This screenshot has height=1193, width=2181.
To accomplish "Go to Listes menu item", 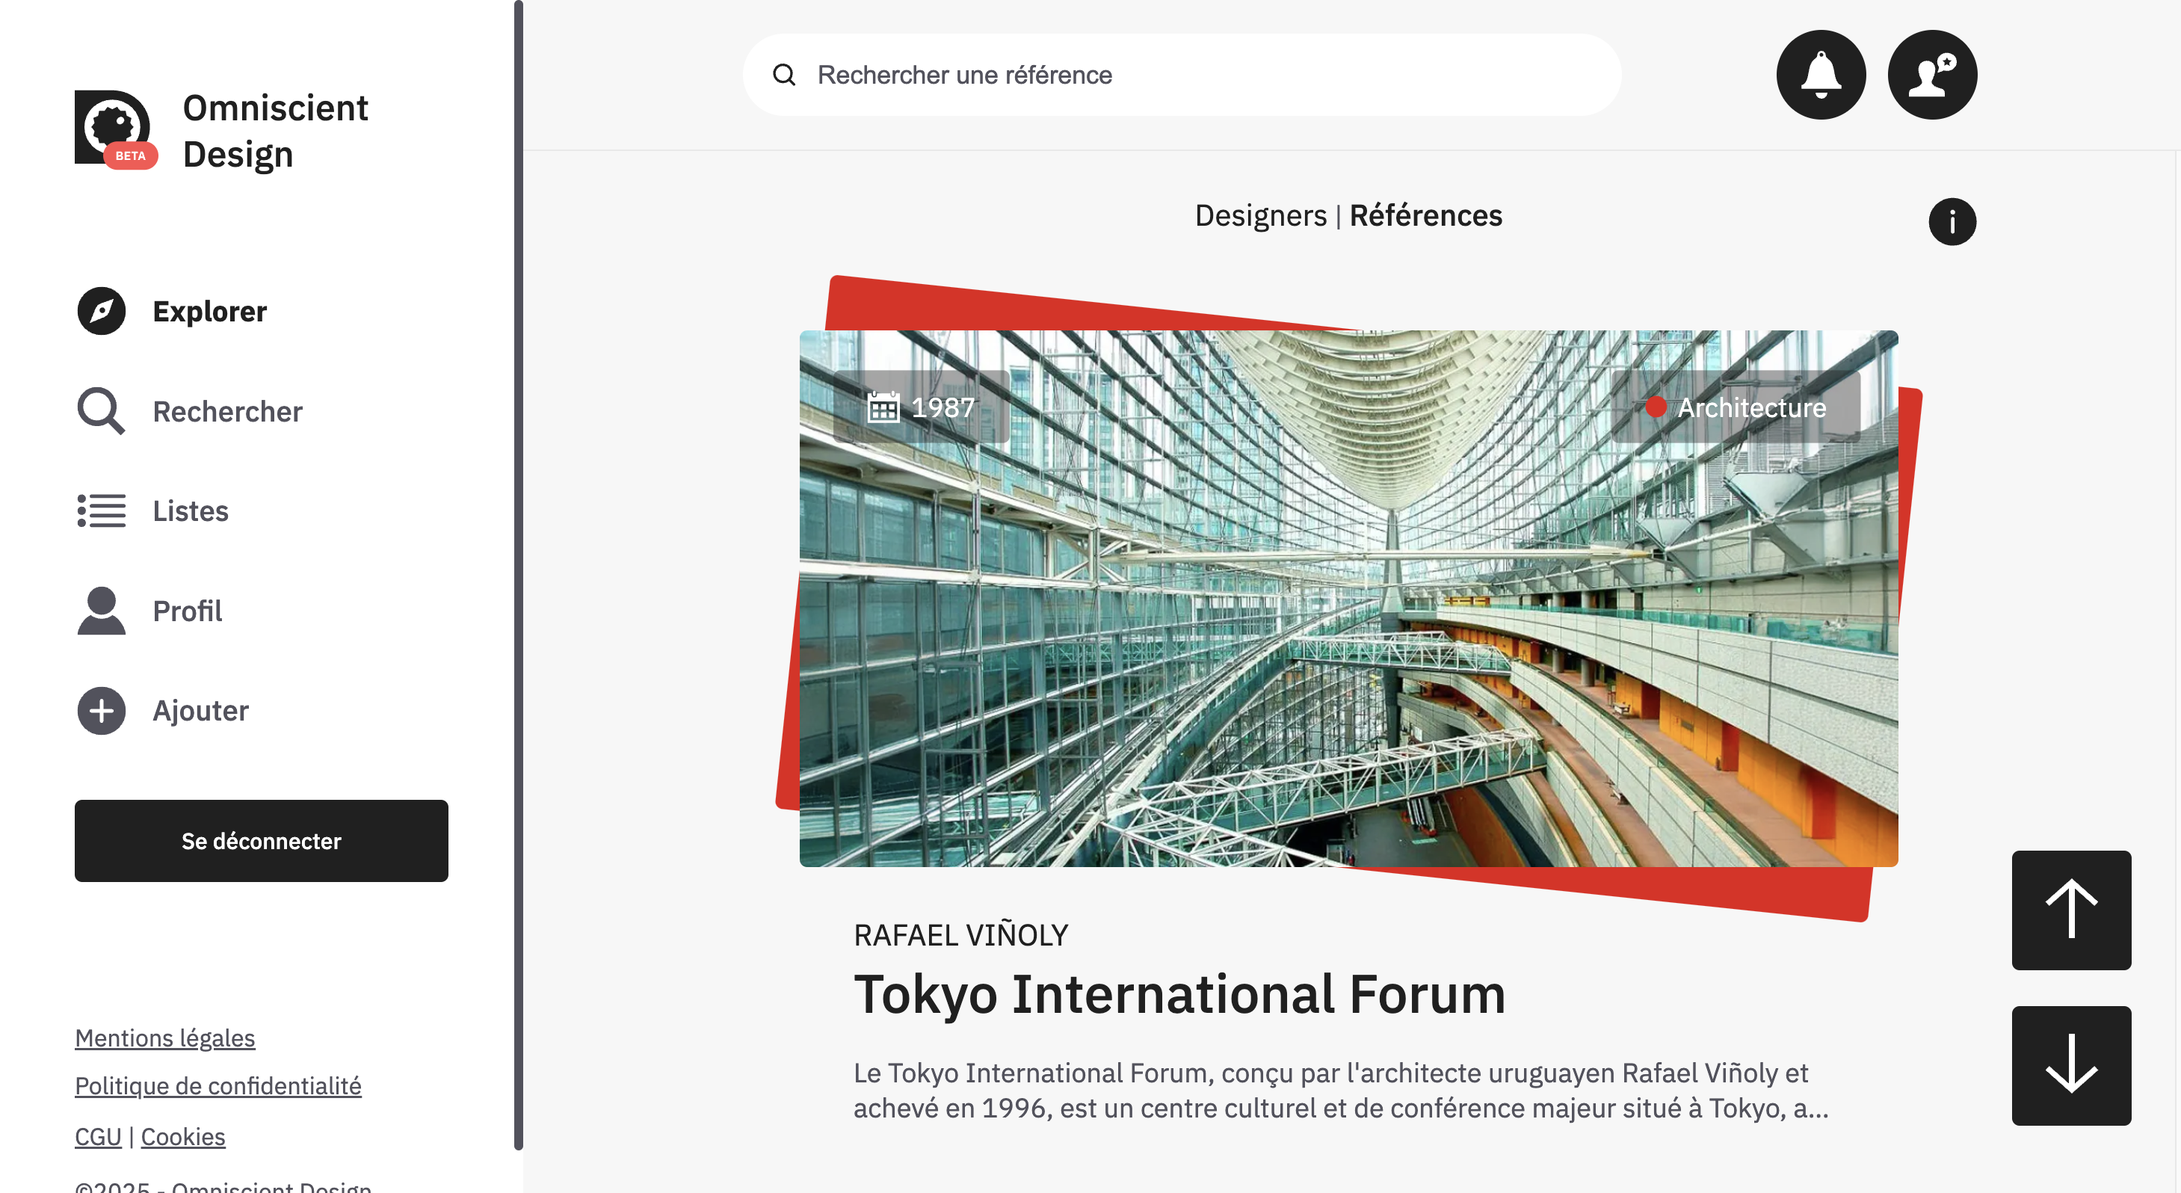I will (x=152, y=511).
